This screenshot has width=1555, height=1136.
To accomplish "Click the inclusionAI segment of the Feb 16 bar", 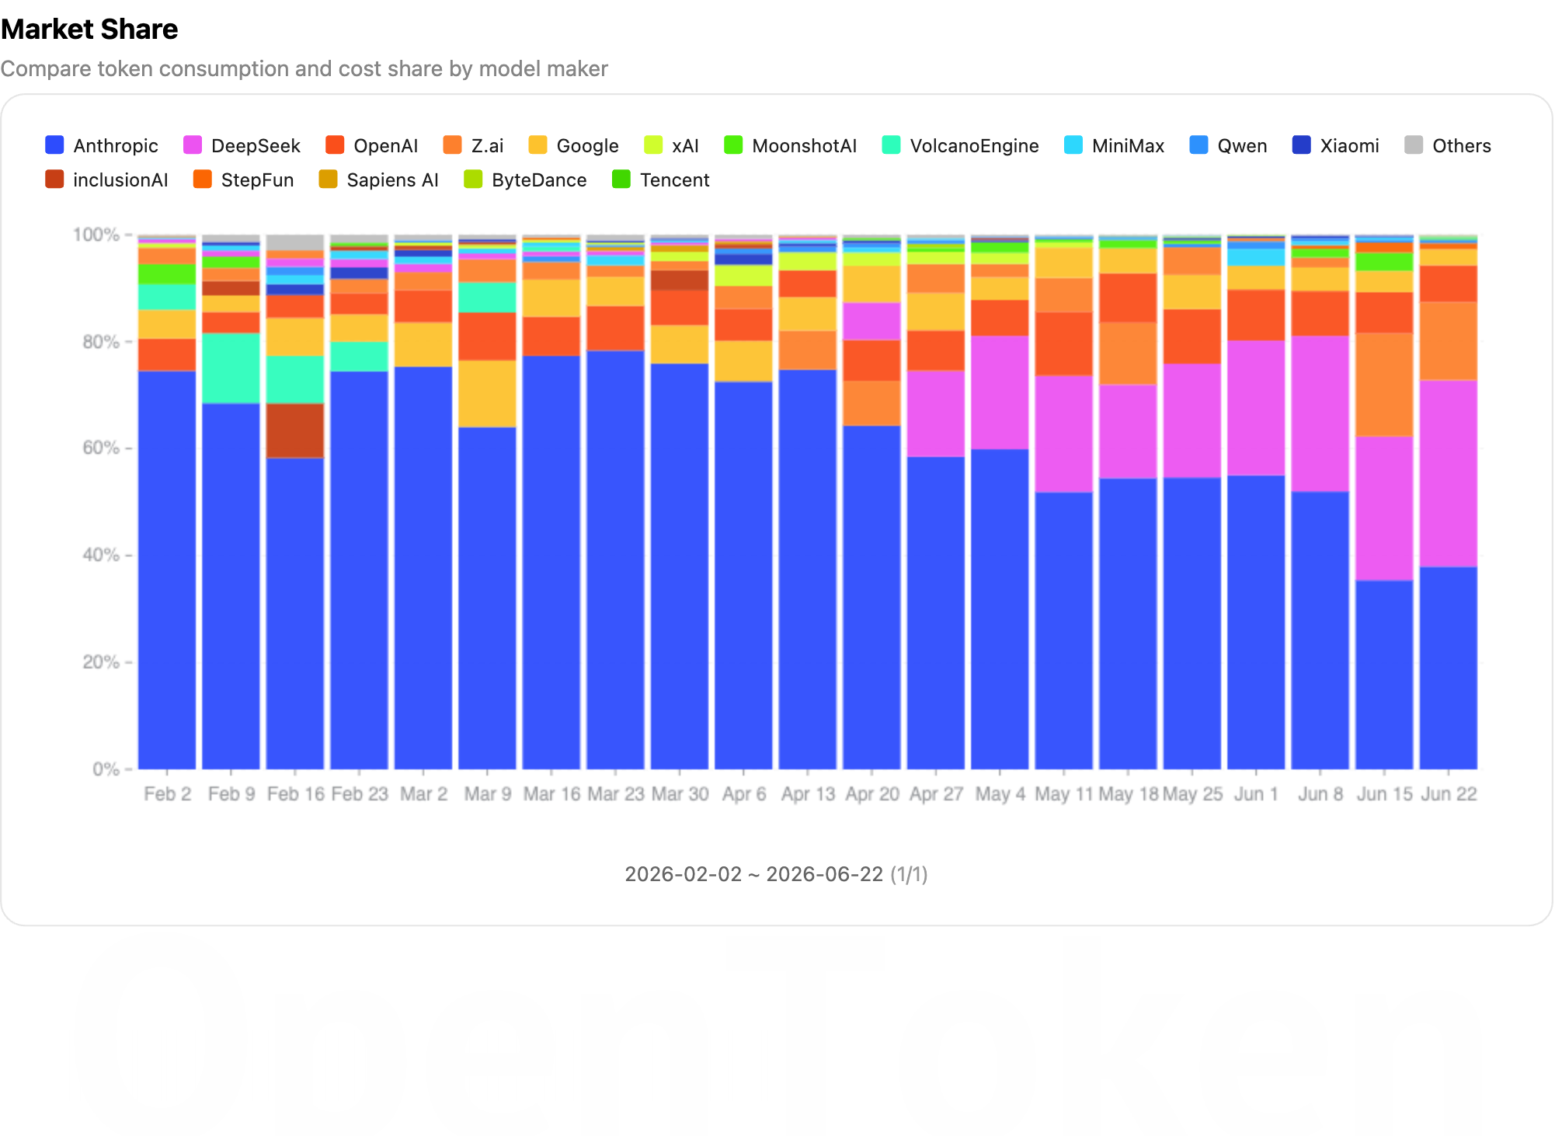I will [x=295, y=430].
